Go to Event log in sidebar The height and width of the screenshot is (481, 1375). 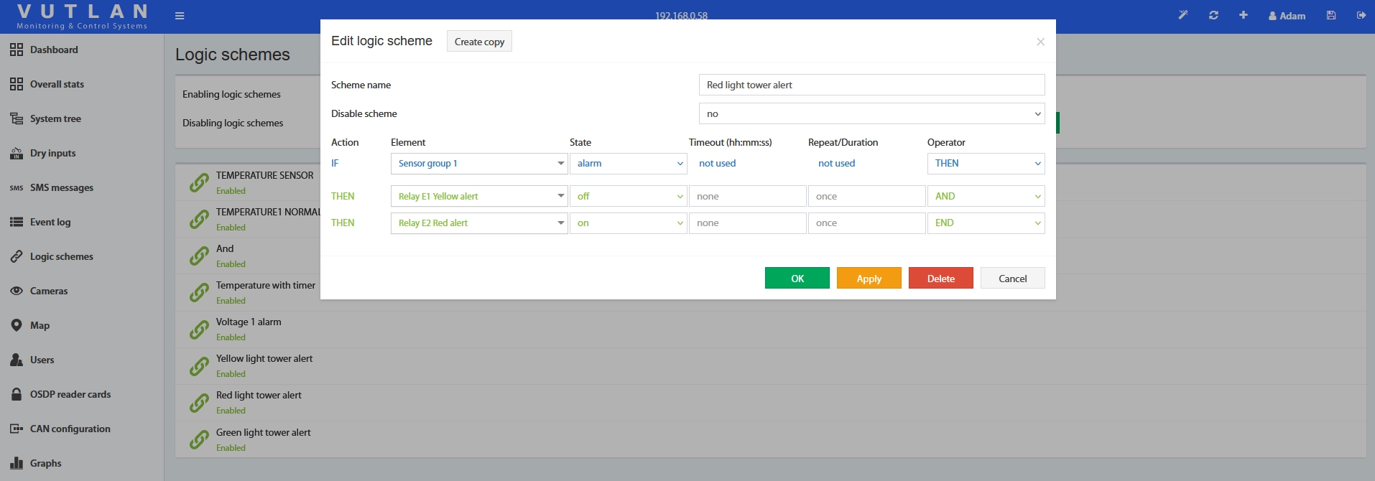pos(50,222)
